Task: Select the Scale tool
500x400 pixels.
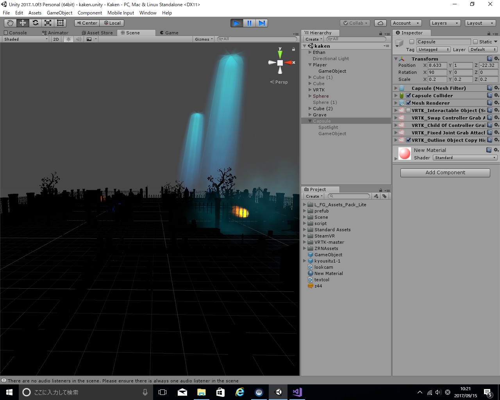Action: click(48, 23)
